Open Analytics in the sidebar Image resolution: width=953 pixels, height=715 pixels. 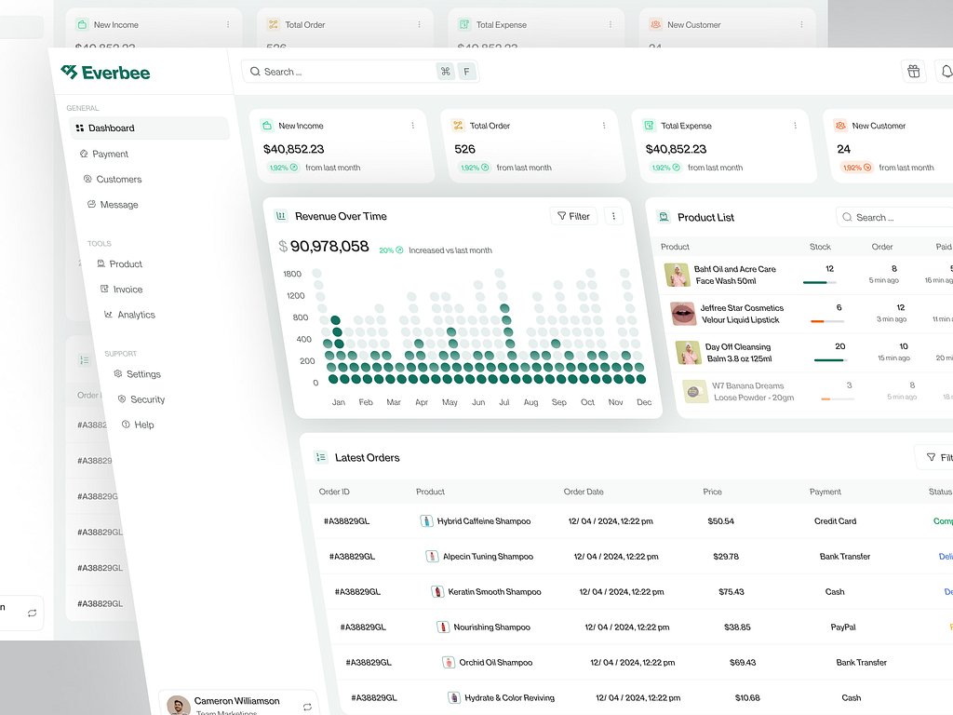pyautogui.click(x=129, y=315)
